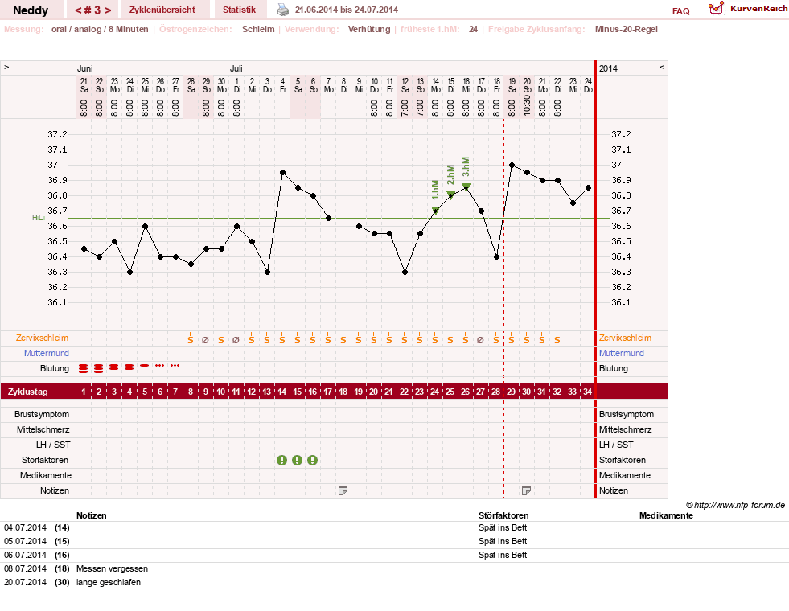
Task: Go to next cycle with right arrow
Action: point(108,10)
